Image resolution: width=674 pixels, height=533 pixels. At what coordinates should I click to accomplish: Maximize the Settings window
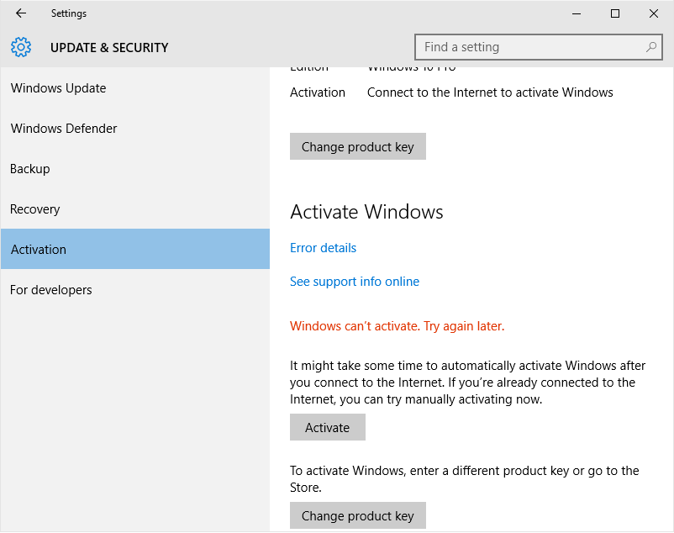(615, 13)
